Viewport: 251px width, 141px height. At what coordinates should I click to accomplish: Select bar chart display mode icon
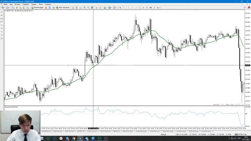[73, 7]
